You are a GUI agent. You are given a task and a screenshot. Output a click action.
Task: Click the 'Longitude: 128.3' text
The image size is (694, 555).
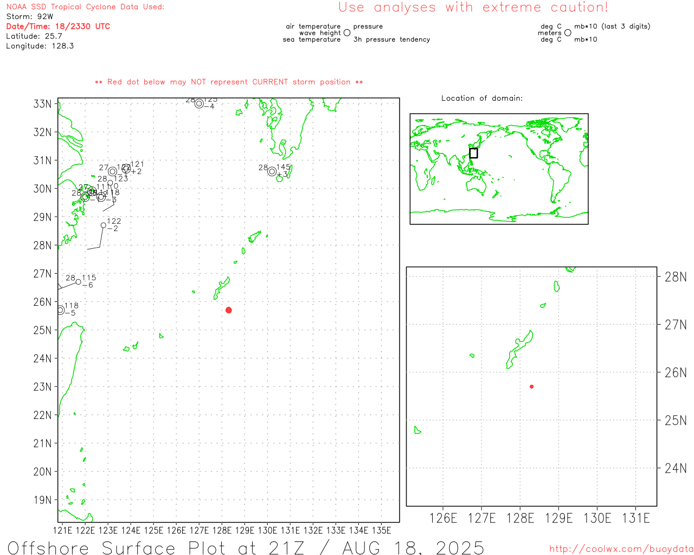[x=40, y=46]
